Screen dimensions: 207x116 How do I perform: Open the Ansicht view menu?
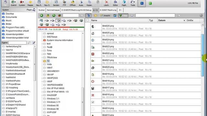pyautogui.click(x=105, y=15)
